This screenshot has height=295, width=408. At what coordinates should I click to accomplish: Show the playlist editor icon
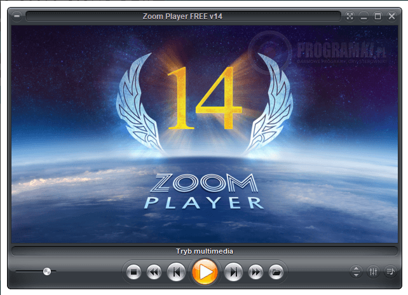[390, 271]
